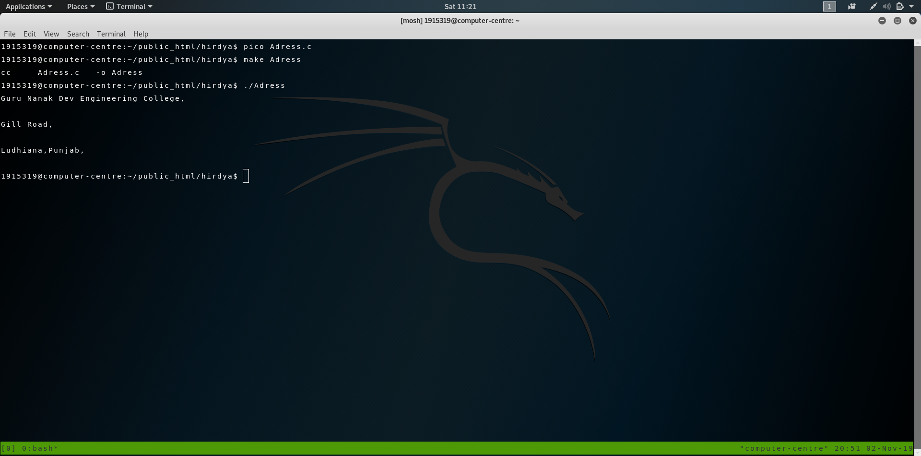The width and height of the screenshot is (921, 456).
Task: Open the Search menu
Action: 78,34
